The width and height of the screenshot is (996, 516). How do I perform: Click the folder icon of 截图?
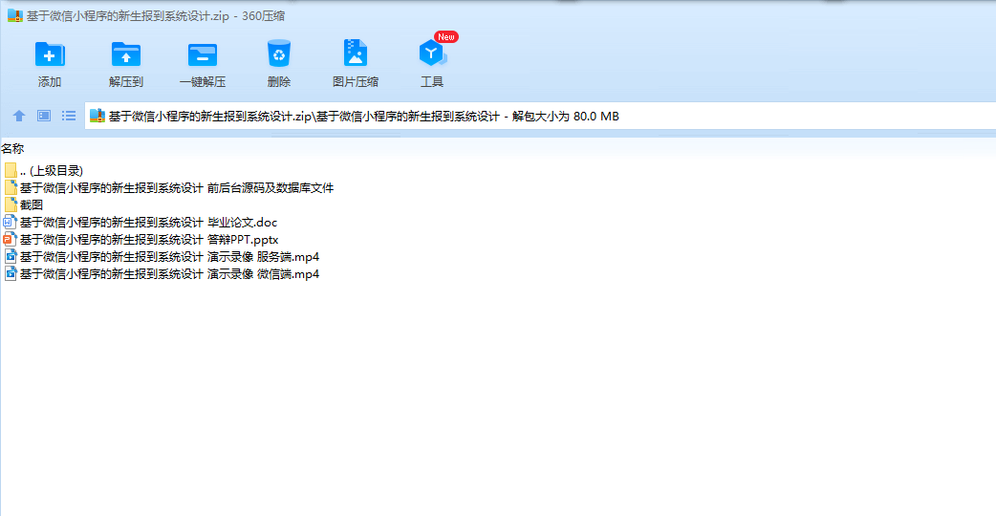pos(11,205)
